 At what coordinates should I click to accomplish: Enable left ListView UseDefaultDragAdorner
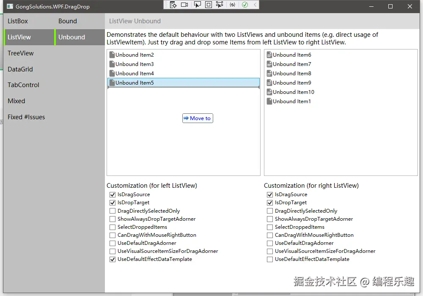coord(113,243)
